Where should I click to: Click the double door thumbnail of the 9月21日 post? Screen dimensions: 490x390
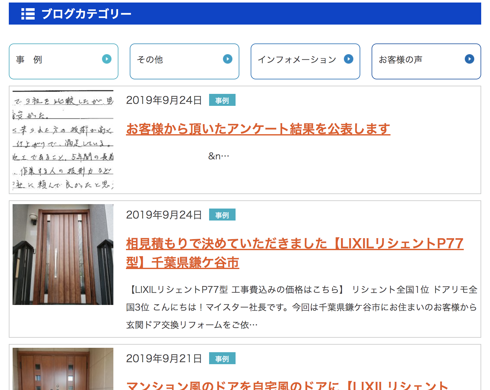63,369
